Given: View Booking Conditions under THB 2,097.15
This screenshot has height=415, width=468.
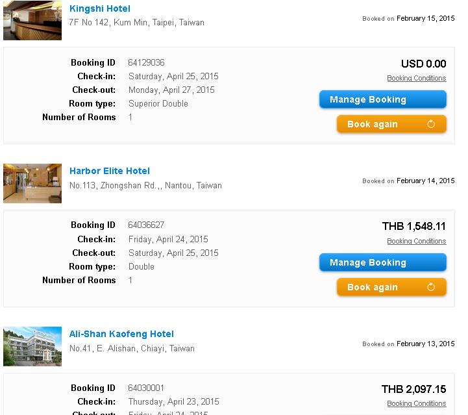Looking at the screenshot, I should pos(416,403).
